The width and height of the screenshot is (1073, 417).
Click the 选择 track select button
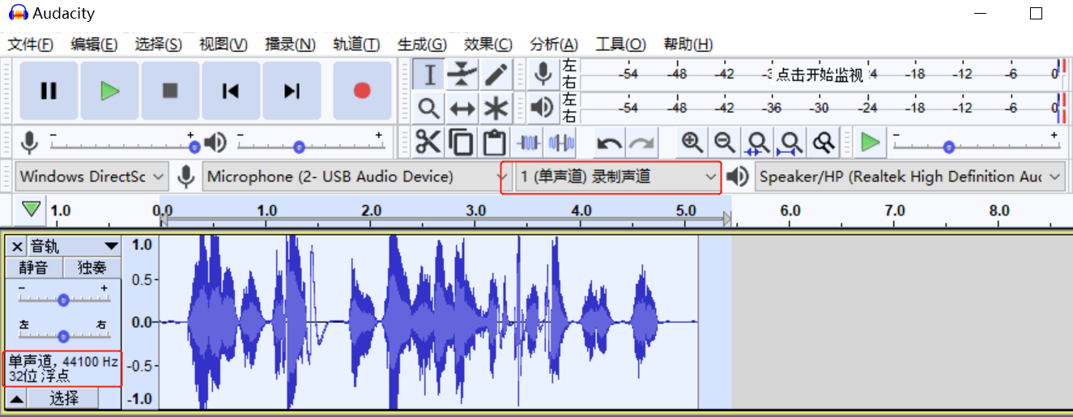(63, 398)
